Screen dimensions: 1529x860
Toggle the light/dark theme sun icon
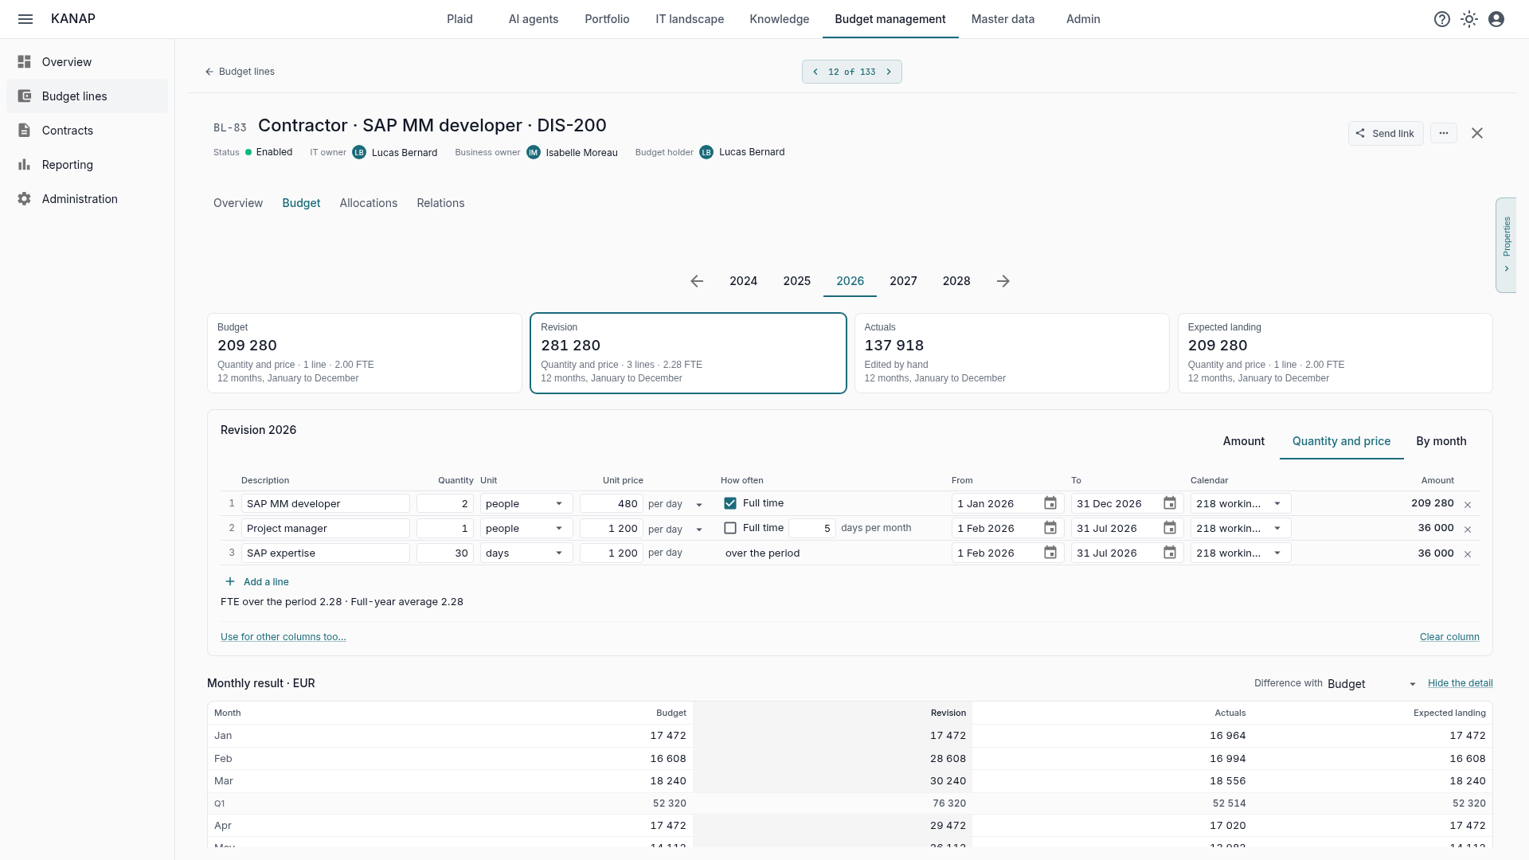(x=1469, y=19)
